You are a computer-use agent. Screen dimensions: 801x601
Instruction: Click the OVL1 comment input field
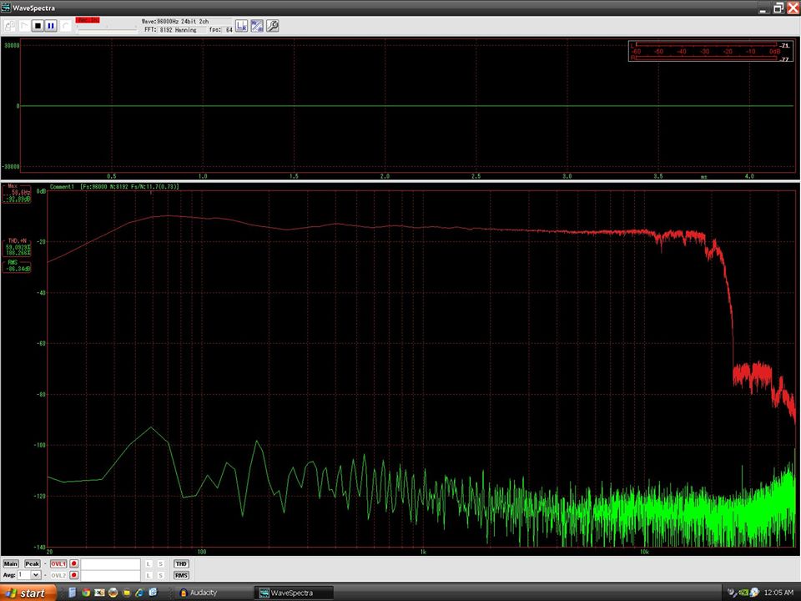click(x=110, y=563)
